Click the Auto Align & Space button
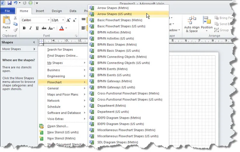 (192, 24)
